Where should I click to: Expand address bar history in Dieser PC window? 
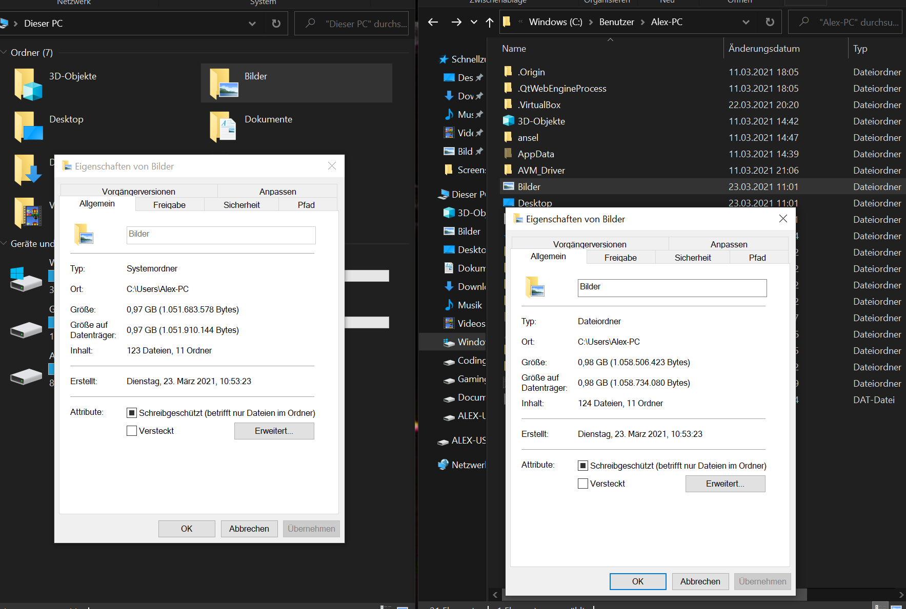(x=252, y=24)
